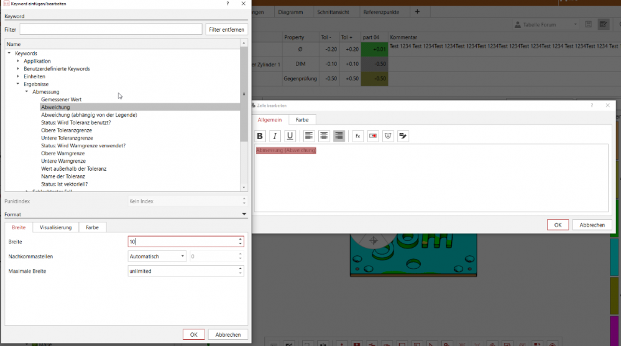Align cell text to the right

click(x=339, y=136)
